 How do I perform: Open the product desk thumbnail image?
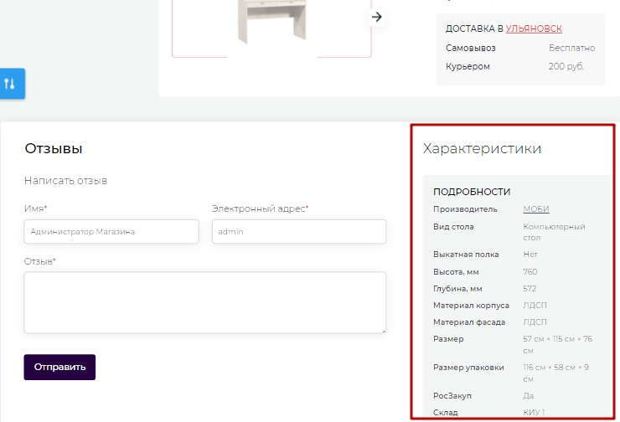click(271, 25)
